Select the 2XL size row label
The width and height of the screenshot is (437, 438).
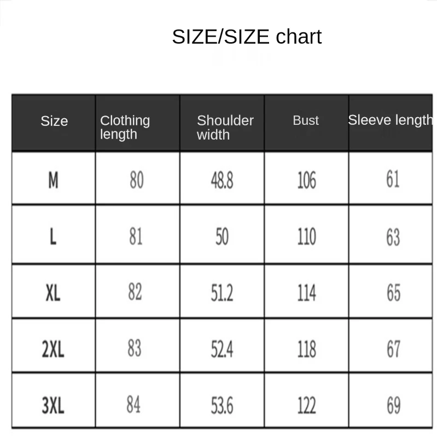click(53, 349)
